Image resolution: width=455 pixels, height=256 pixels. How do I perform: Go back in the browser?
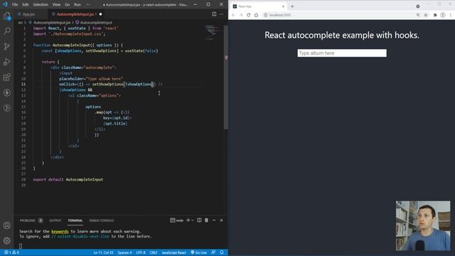tap(234, 15)
